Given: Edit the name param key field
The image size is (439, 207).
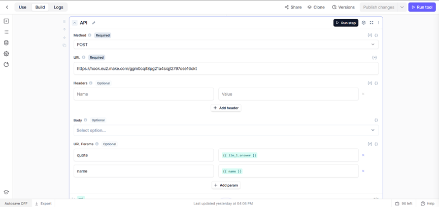Looking at the screenshot, I should pyautogui.click(x=144, y=171).
